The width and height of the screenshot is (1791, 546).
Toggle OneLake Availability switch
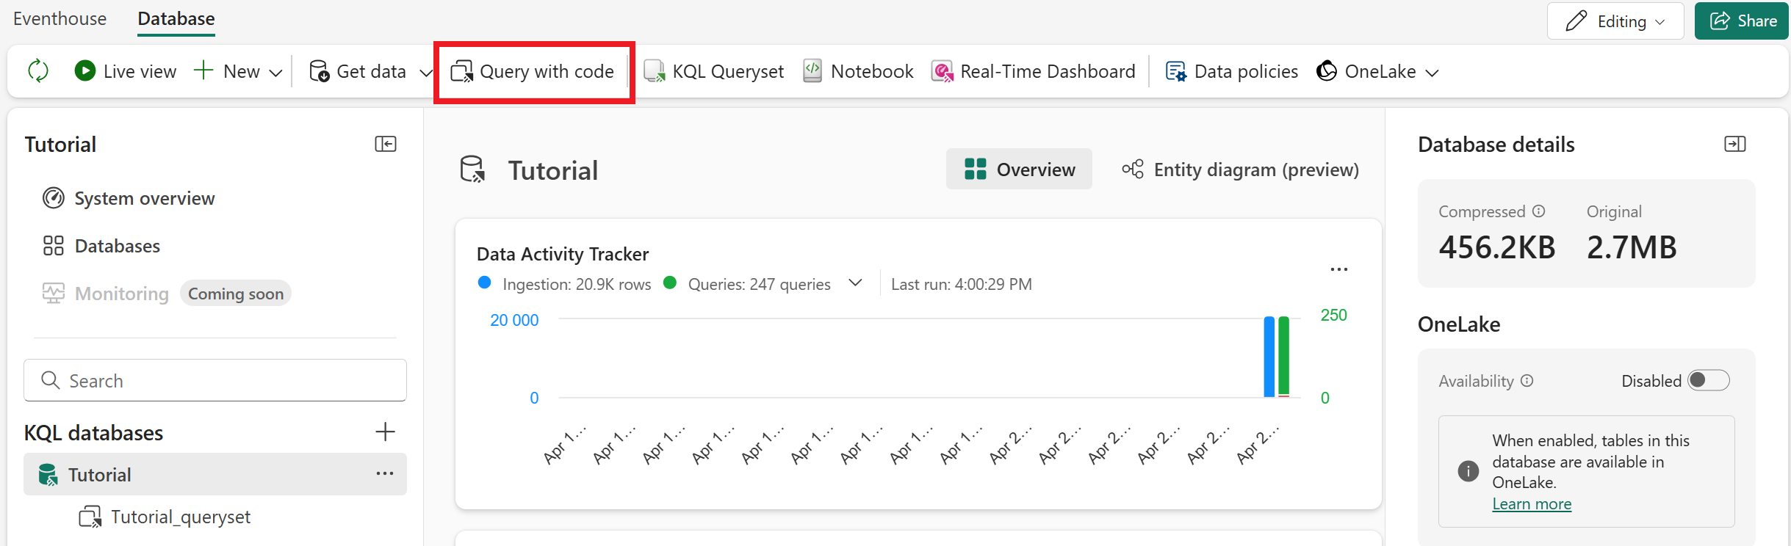click(1709, 380)
